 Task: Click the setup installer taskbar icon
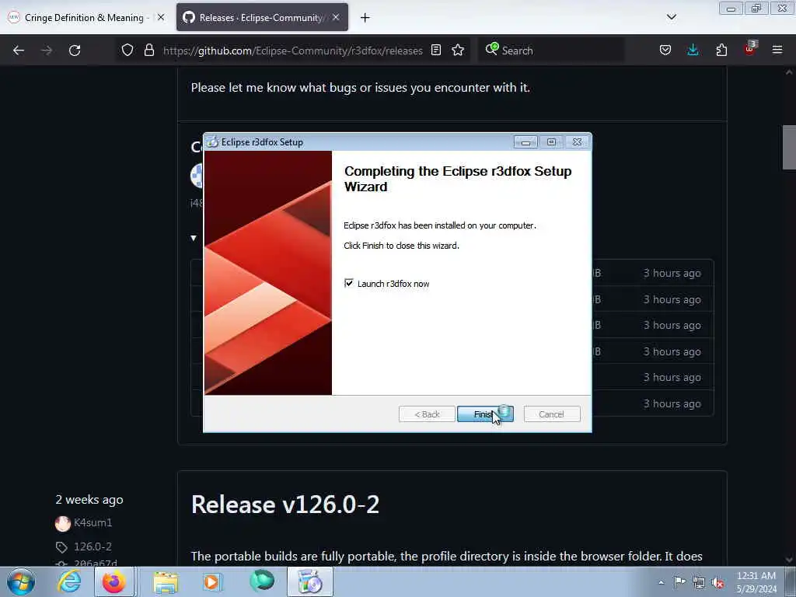(310, 581)
